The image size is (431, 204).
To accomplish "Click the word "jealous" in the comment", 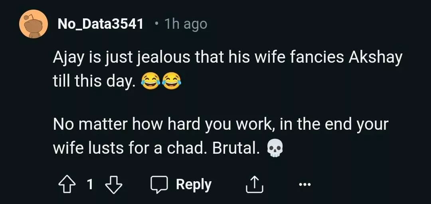I will [164, 58].
